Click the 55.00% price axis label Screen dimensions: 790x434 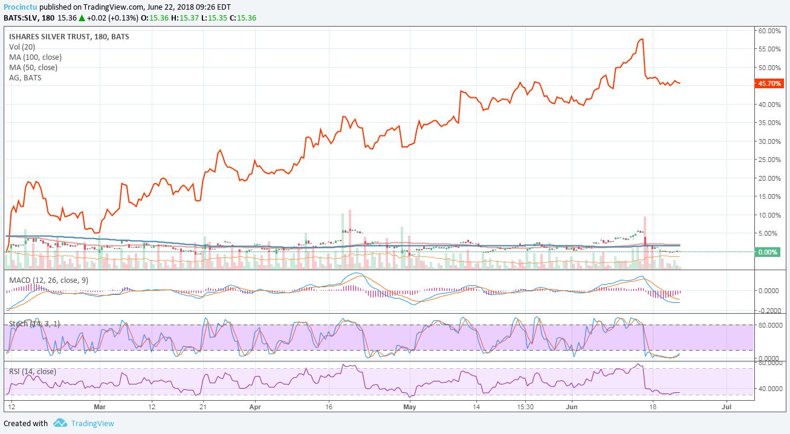point(771,48)
